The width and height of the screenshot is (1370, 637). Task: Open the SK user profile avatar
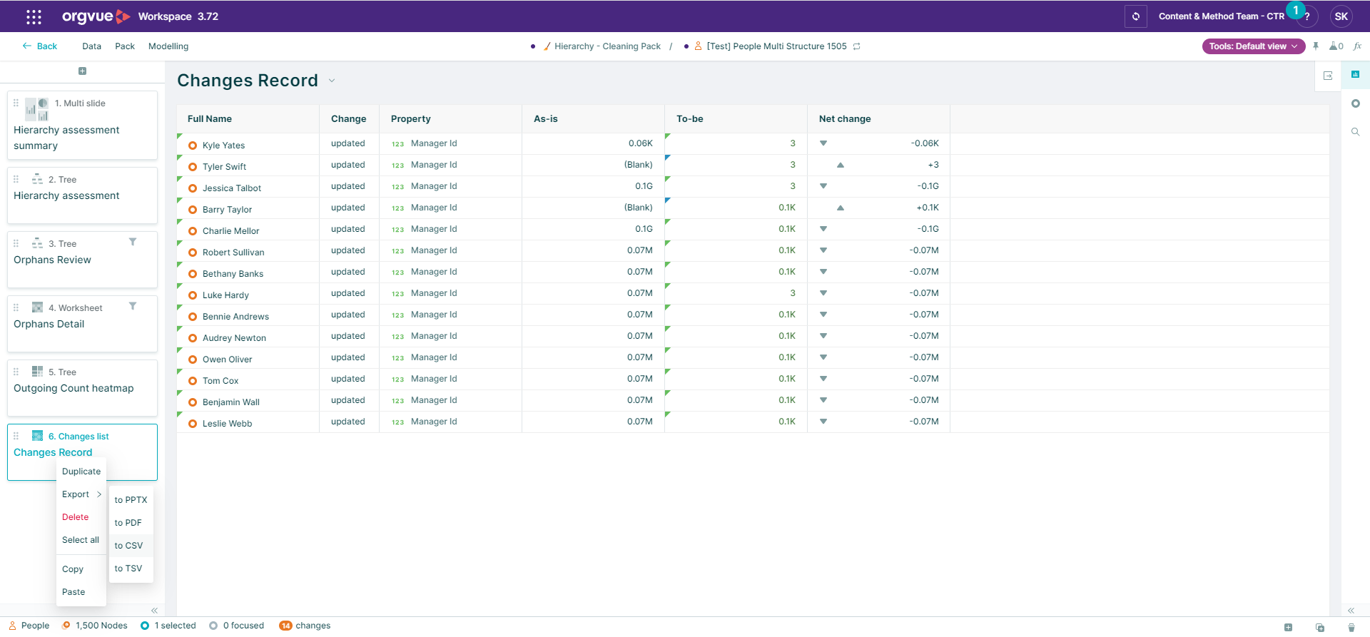coord(1341,16)
